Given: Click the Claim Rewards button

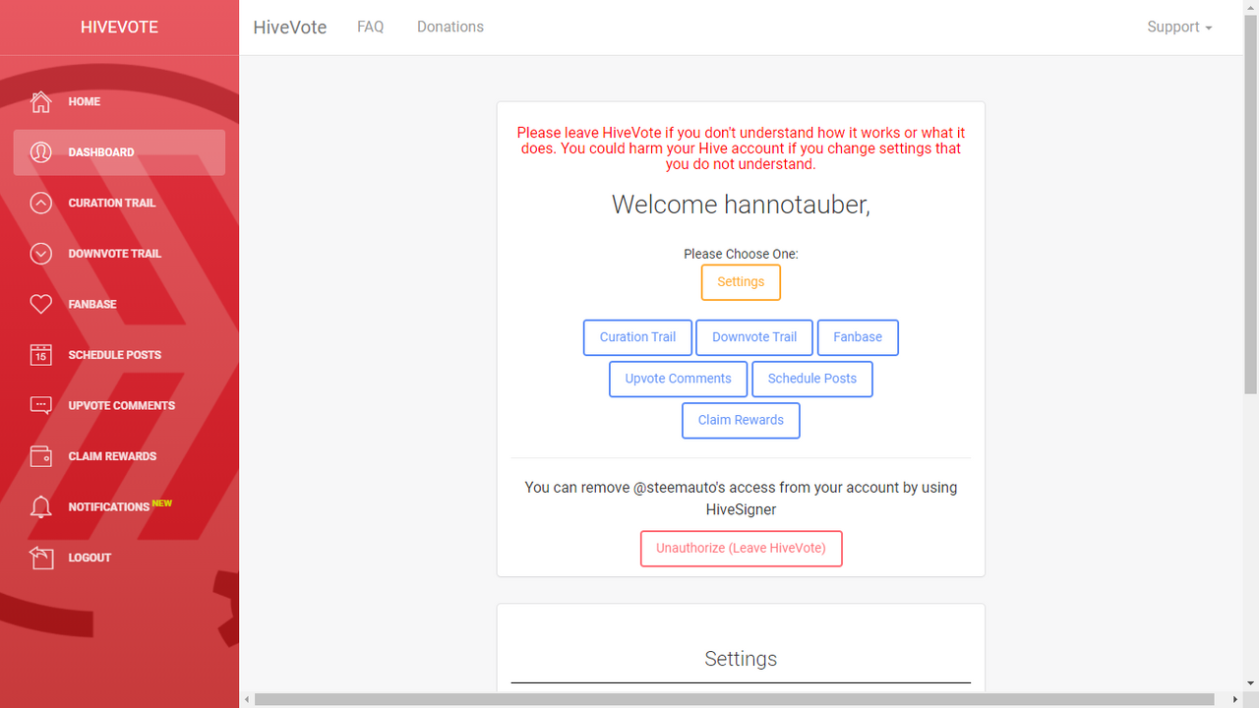Looking at the screenshot, I should 741,420.
